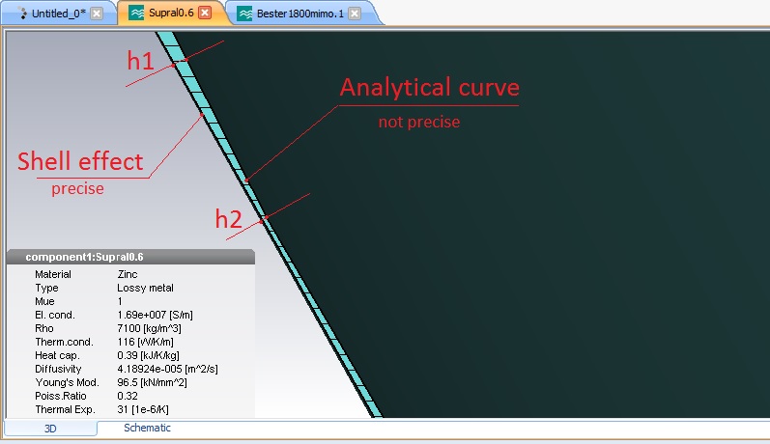770x444 pixels.
Task: Click the Untitled_0* project icon
Action: coord(22,14)
